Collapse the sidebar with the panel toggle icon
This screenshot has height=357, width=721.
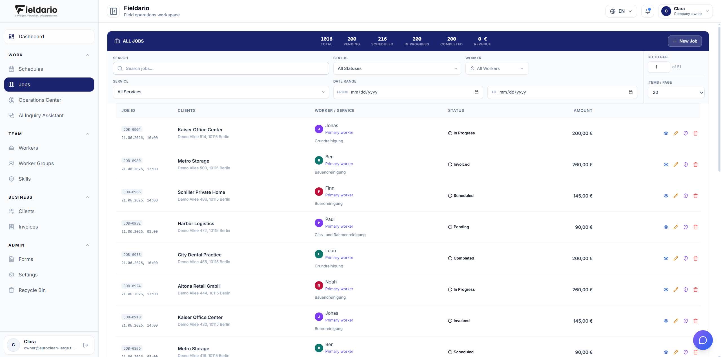pos(114,11)
